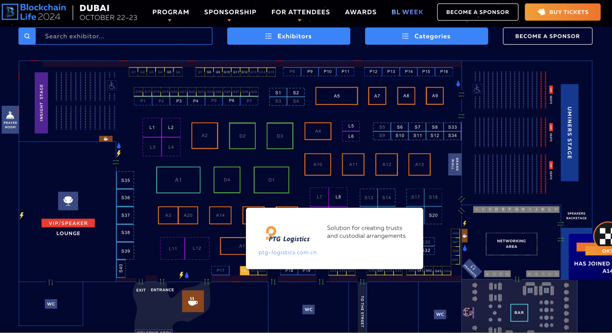Select booth D3 on the map

click(x=280, y=136)
